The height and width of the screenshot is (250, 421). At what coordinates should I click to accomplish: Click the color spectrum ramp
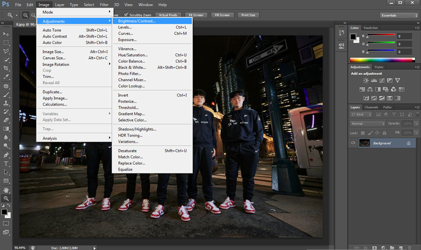(x=383, y=60)
